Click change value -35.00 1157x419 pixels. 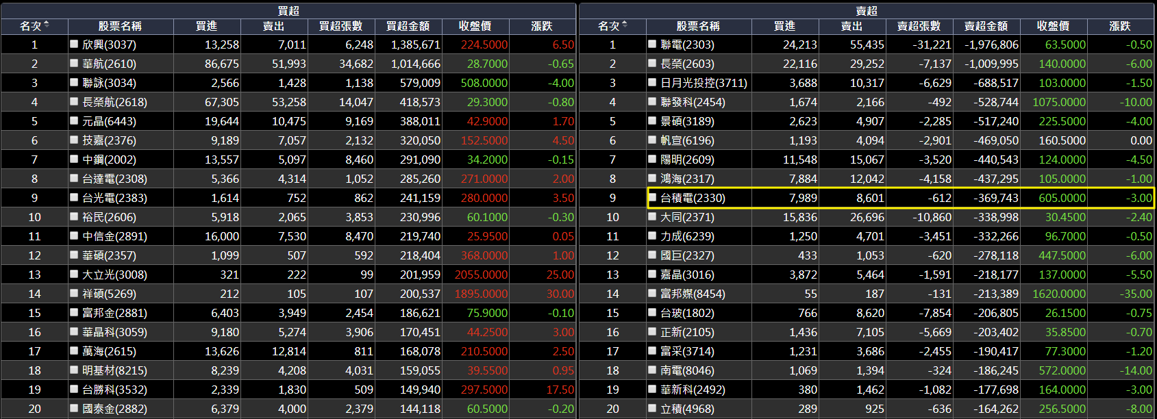coord(1136,294)
